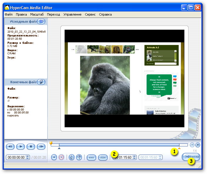The width and height of the screenshot is (207, 174).
Task: Select the blue start selection marker
Action: [59, 148]
